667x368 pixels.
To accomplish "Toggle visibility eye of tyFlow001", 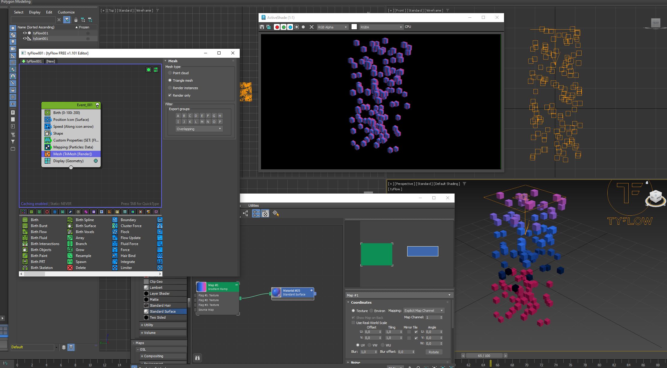I will 25,33.
